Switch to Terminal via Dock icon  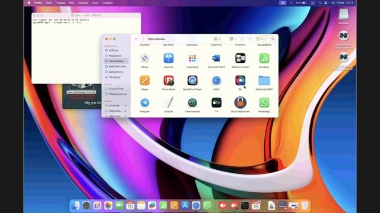click(245, 206)
